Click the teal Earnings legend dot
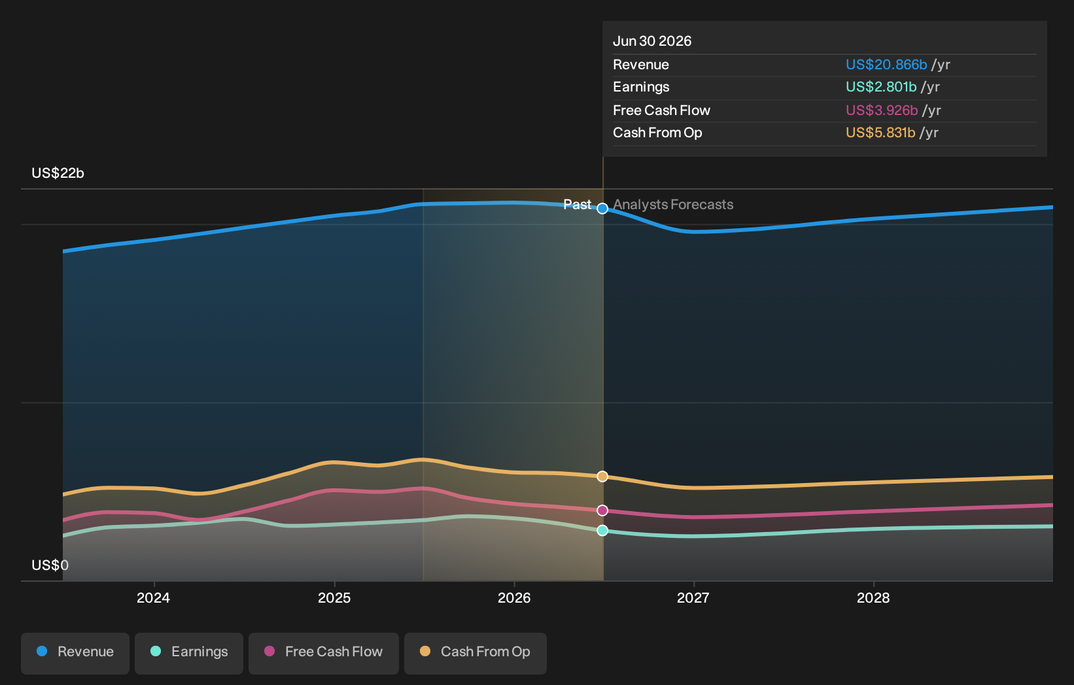Screen dimensions: 1074x685 click(x=156, y=651)
